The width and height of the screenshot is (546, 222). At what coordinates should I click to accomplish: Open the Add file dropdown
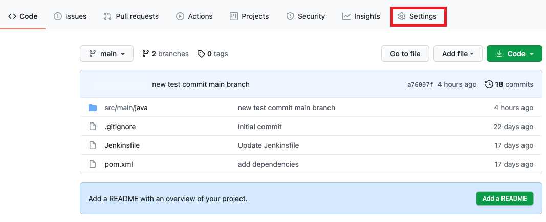point(458,54)
